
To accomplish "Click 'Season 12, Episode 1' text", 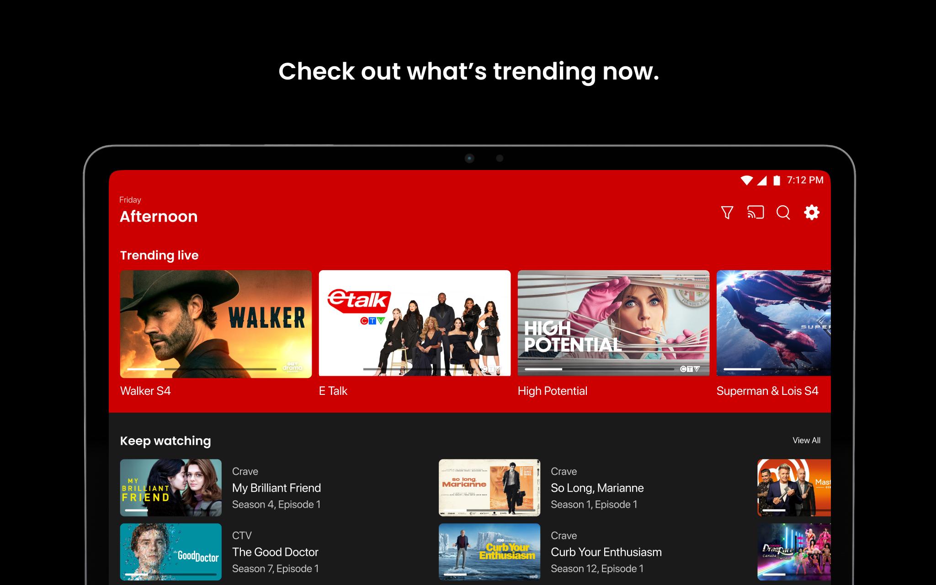I will pyautogui.click(x=597, y=569).
